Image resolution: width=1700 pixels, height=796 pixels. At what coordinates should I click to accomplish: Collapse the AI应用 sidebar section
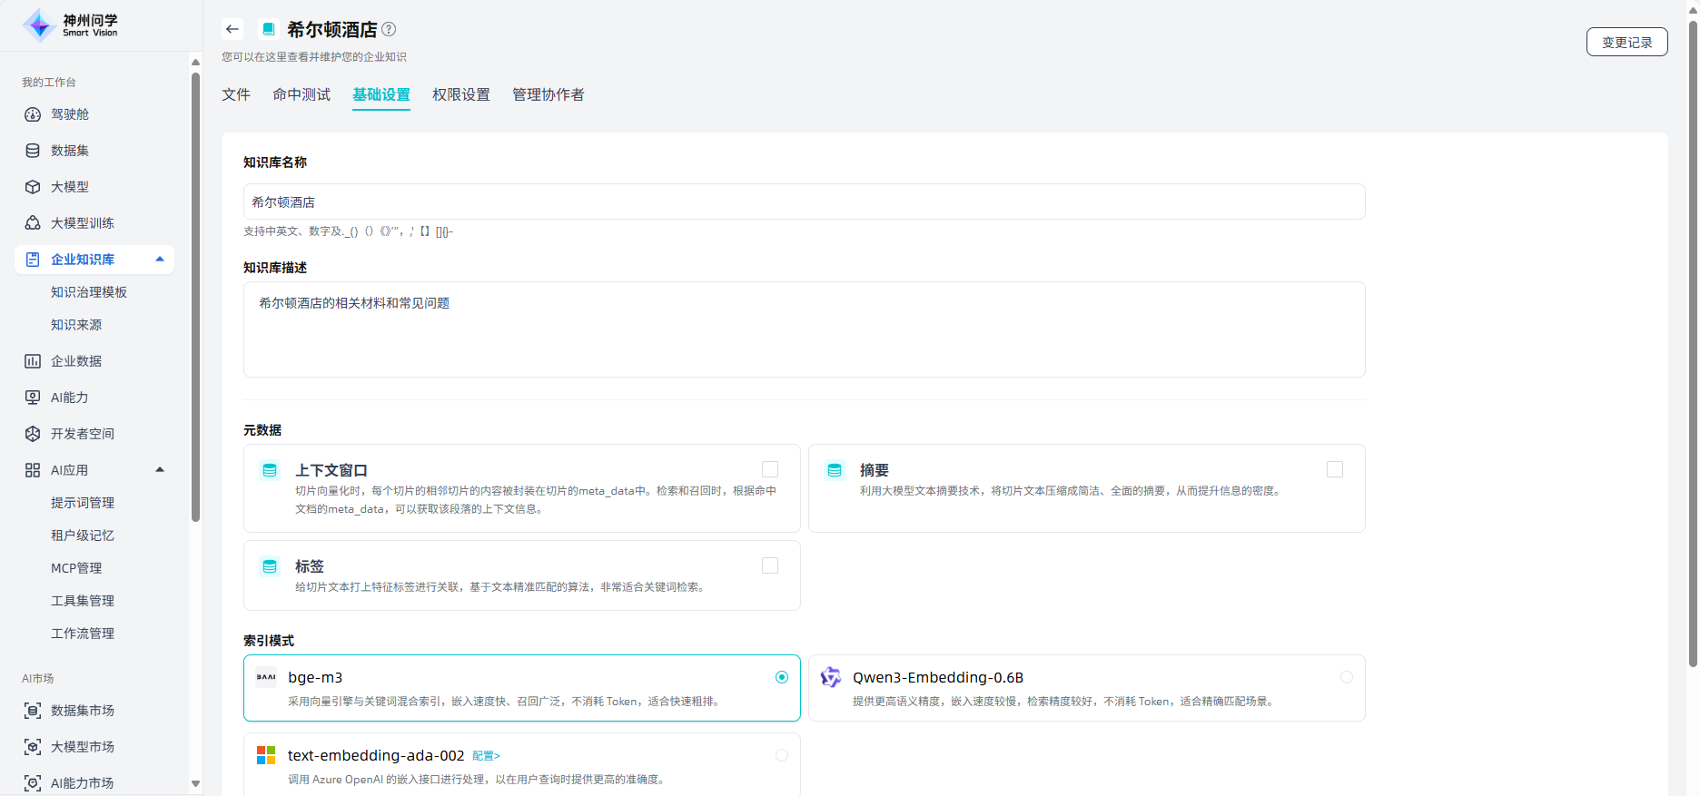[160, 470]
